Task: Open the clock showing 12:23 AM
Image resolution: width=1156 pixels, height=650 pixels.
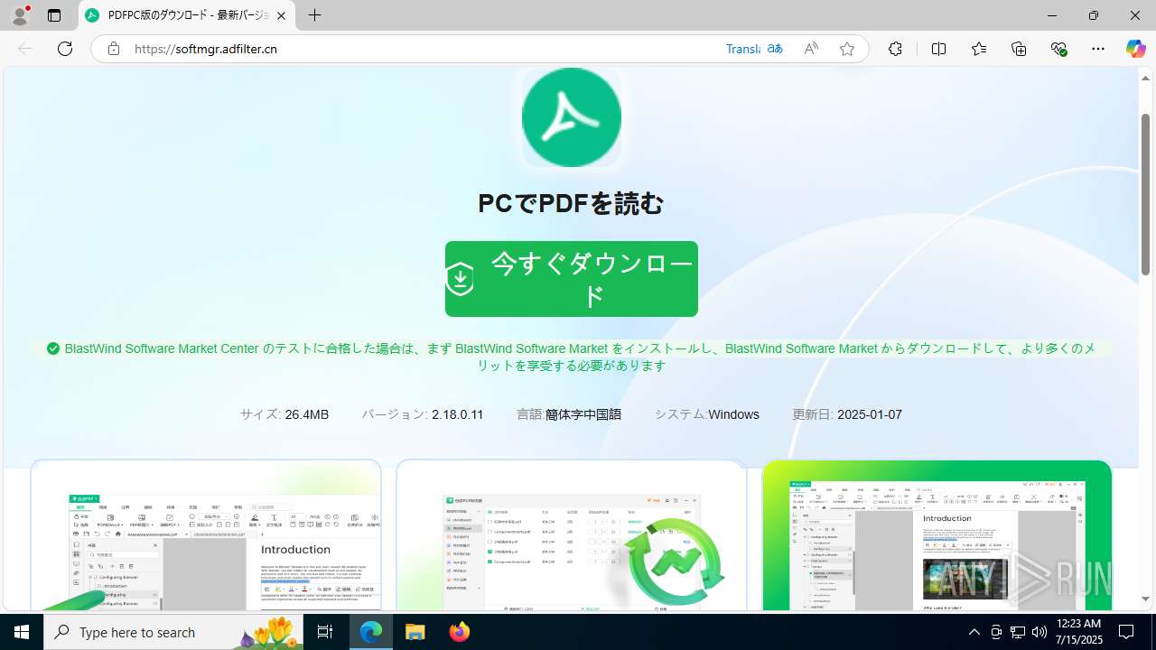Action: tap(1078, 632)
